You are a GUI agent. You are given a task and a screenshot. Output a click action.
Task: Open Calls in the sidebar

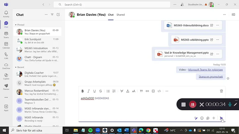(x=6, y=56)
